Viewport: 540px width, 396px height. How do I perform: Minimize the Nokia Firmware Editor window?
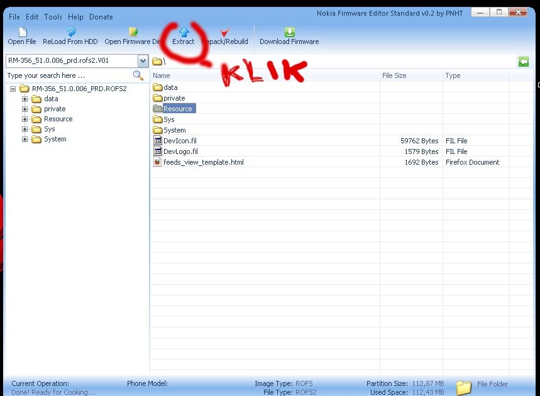coord(480,13)
